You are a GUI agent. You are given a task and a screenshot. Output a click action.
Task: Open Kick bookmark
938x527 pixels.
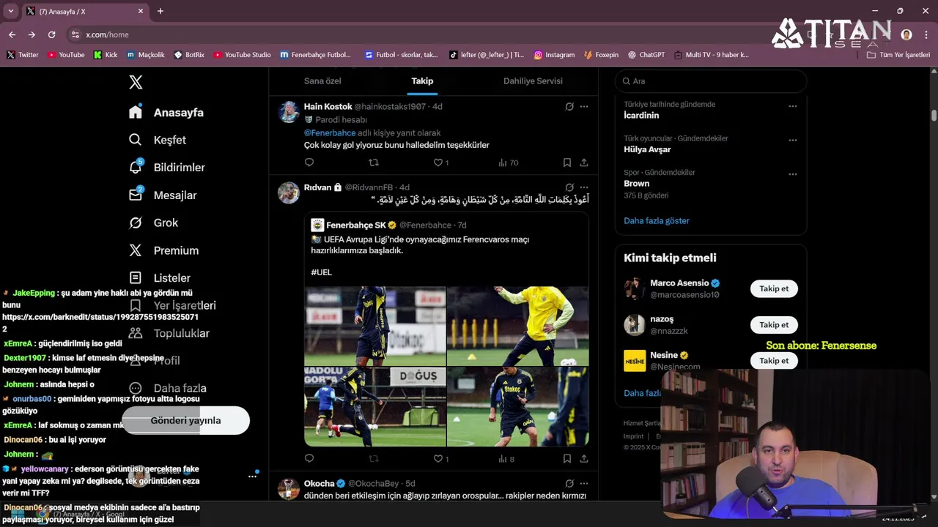click(106, 55)
